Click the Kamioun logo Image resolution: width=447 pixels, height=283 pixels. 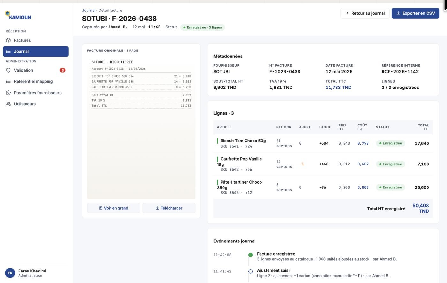tap(18, 15)
